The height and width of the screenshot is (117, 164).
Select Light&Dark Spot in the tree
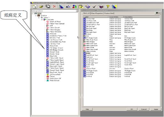(x=57, y=62)
